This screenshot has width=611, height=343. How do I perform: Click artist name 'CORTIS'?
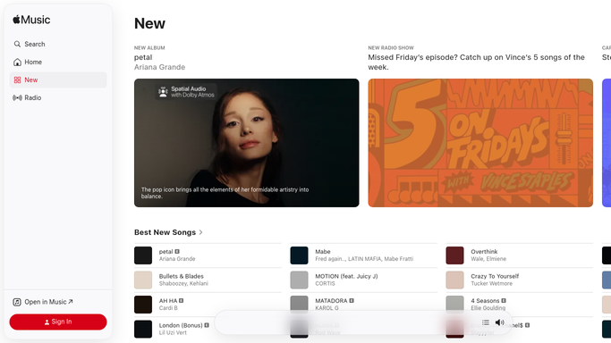[x=325, y=283]
